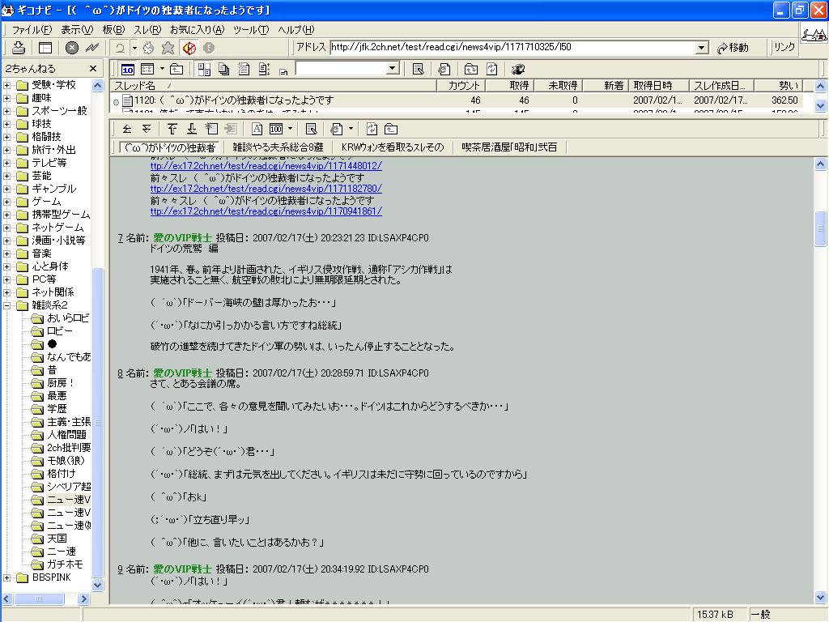829x622 pixels.
Task: Click the Giko cat icon in list toolbar
Action: (518, 70)
